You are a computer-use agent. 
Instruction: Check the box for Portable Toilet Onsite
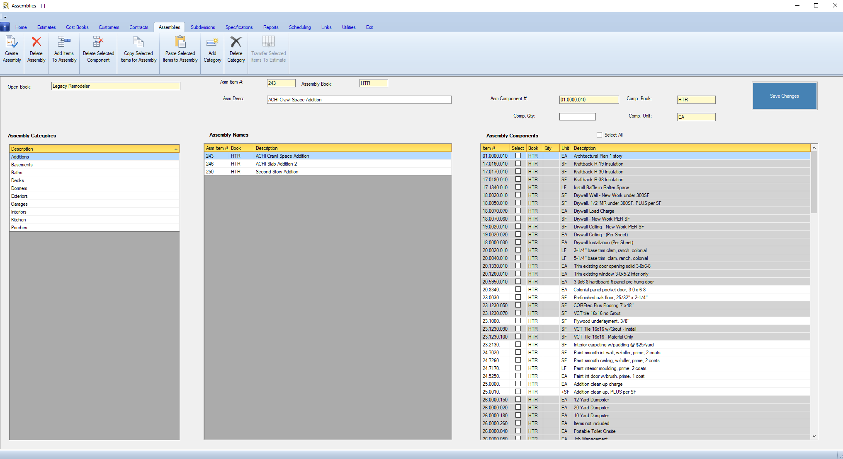point(518,431)
